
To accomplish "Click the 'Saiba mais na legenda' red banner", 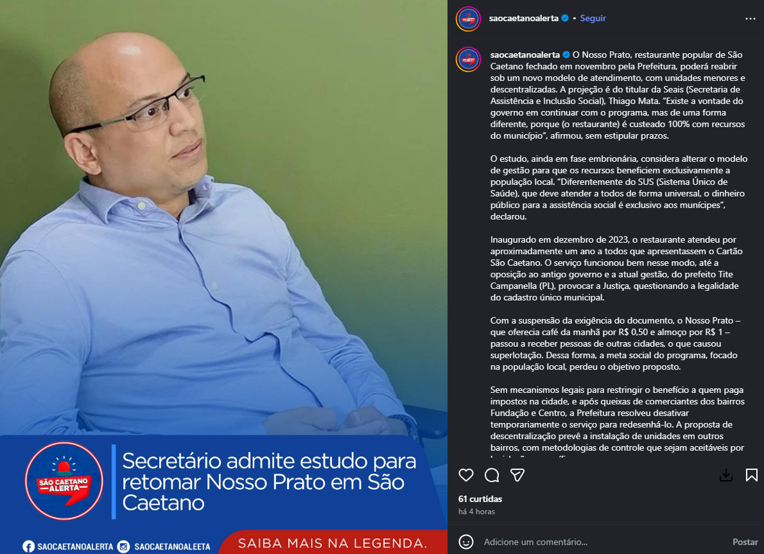I will pyautogui.click(x=333, y=543).
